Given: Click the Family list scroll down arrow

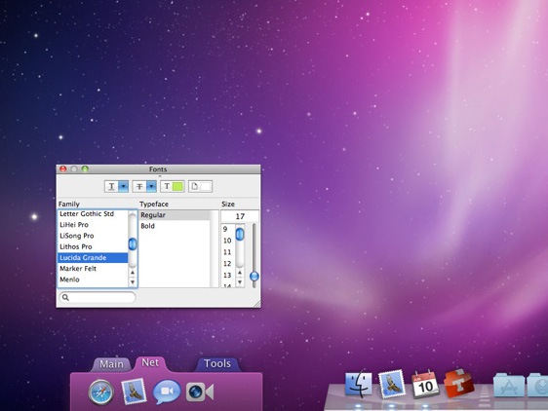Looking at the screenshot, I should tap(133, 281).
